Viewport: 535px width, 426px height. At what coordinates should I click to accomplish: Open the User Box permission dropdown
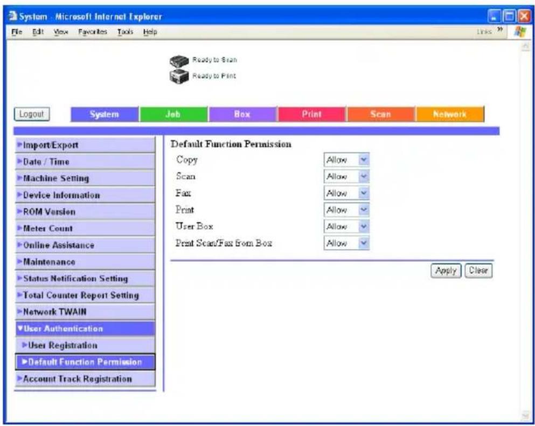pos(346,226)
